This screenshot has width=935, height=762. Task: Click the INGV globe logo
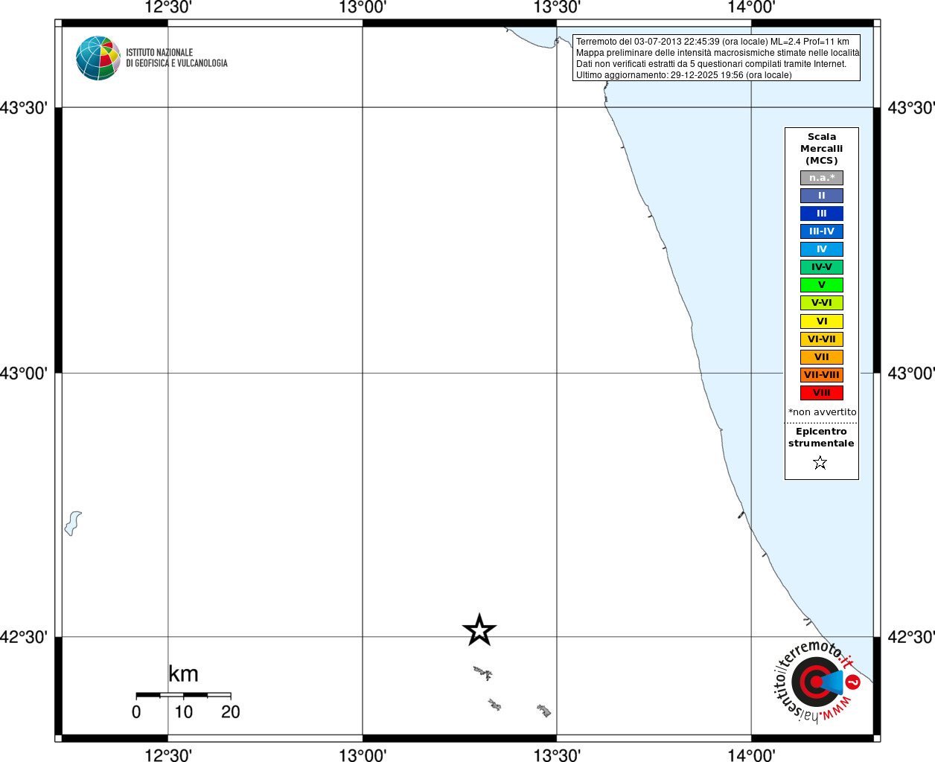pos(98,58)
